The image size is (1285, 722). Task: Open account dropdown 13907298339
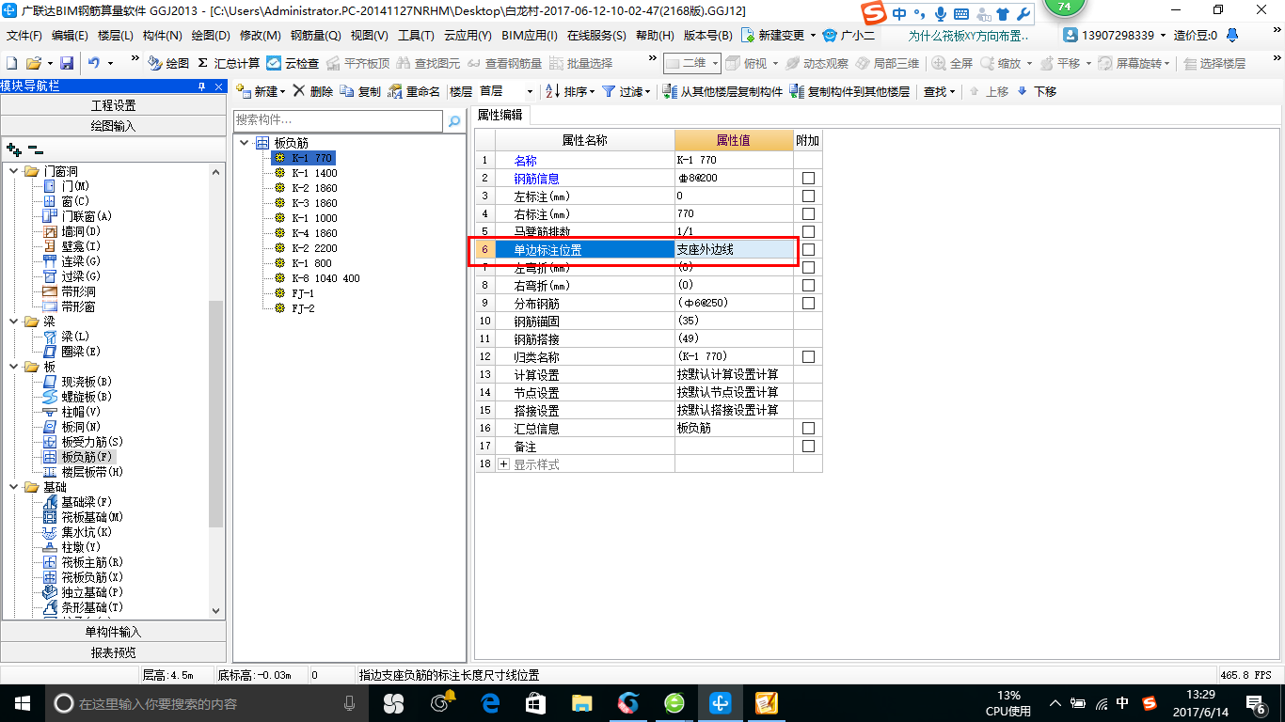[x=1116, y=35]
